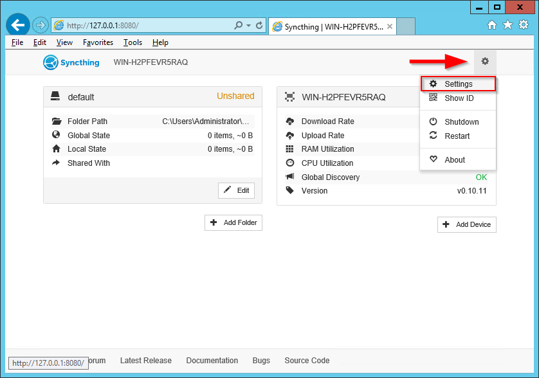This screenshot has height=378, width=539.
Task: Open the Latest Release footer link
Action: (x=146, y=361)
